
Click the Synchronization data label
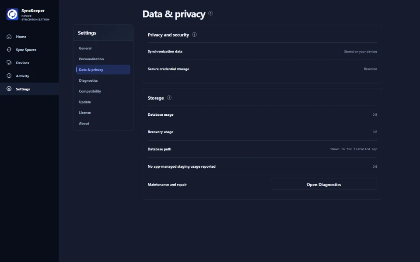click(x=165, y=52)
